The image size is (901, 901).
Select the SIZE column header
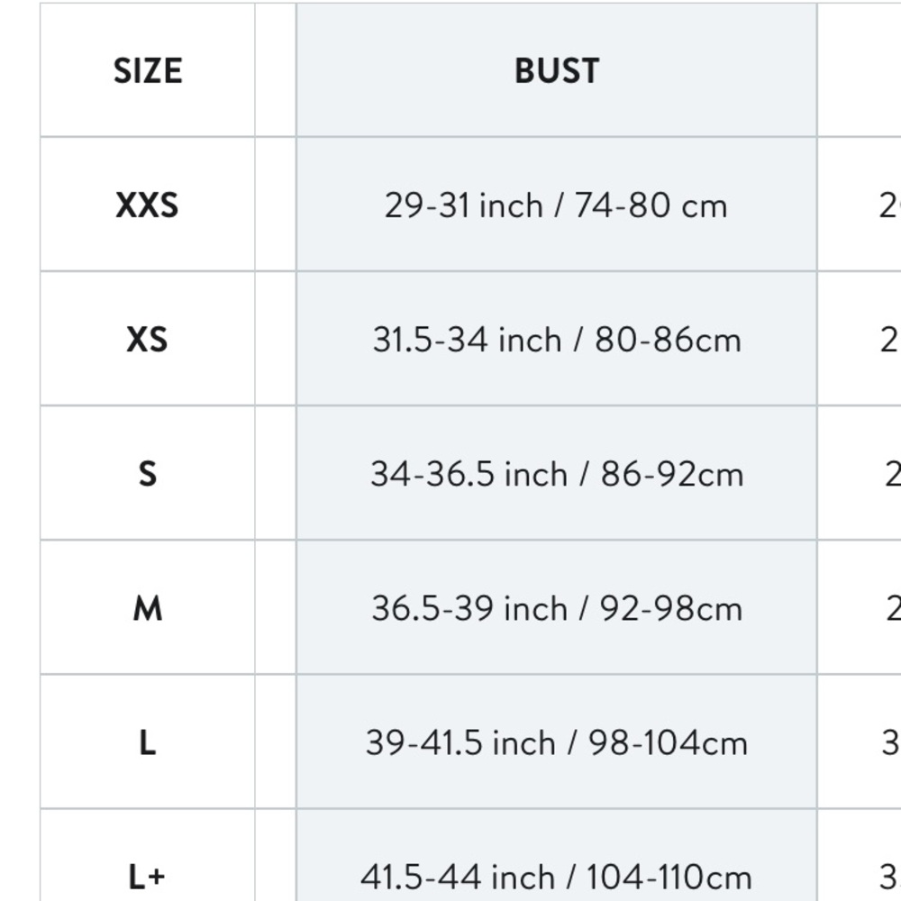(148, 70)
